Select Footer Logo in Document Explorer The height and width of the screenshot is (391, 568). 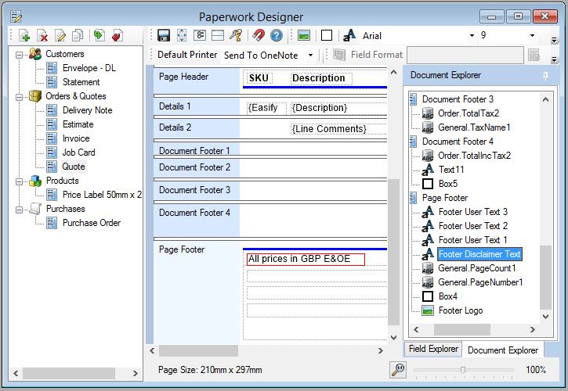point(460,310)
